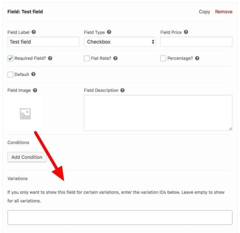Open the Field Price help tooltip
The width and height of the screenshot is (240, 233).
tap(186, 32)
